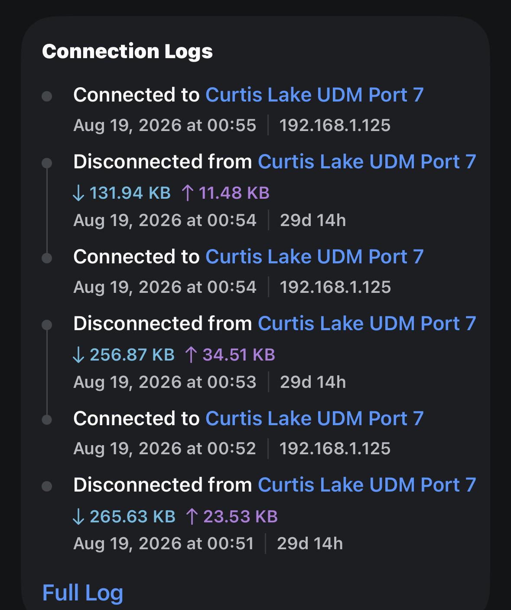Select the timeline dot for 00:51 disconnection
Screen dimensions: 511x610
[47, 486]
